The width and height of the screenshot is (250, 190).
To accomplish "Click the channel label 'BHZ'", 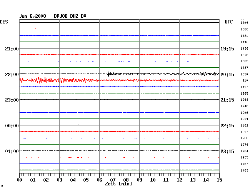I will pyautogui.click(x=74, y=16).
